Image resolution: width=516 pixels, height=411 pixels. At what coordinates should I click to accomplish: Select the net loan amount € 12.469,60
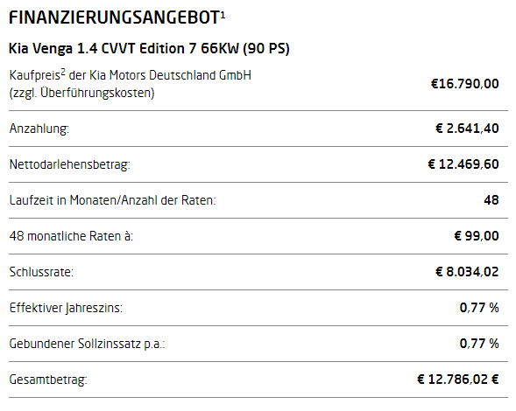click(x=463, y=164)
